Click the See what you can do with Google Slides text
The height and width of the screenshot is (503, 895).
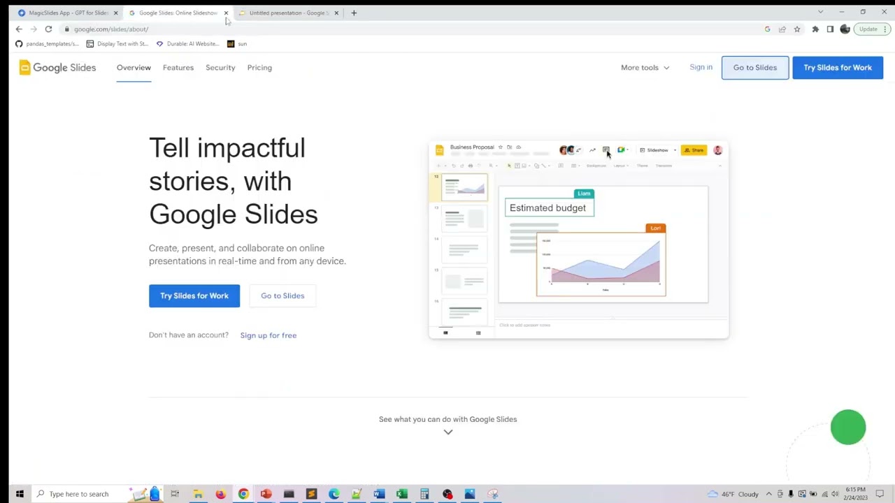(x=447, y=419)
